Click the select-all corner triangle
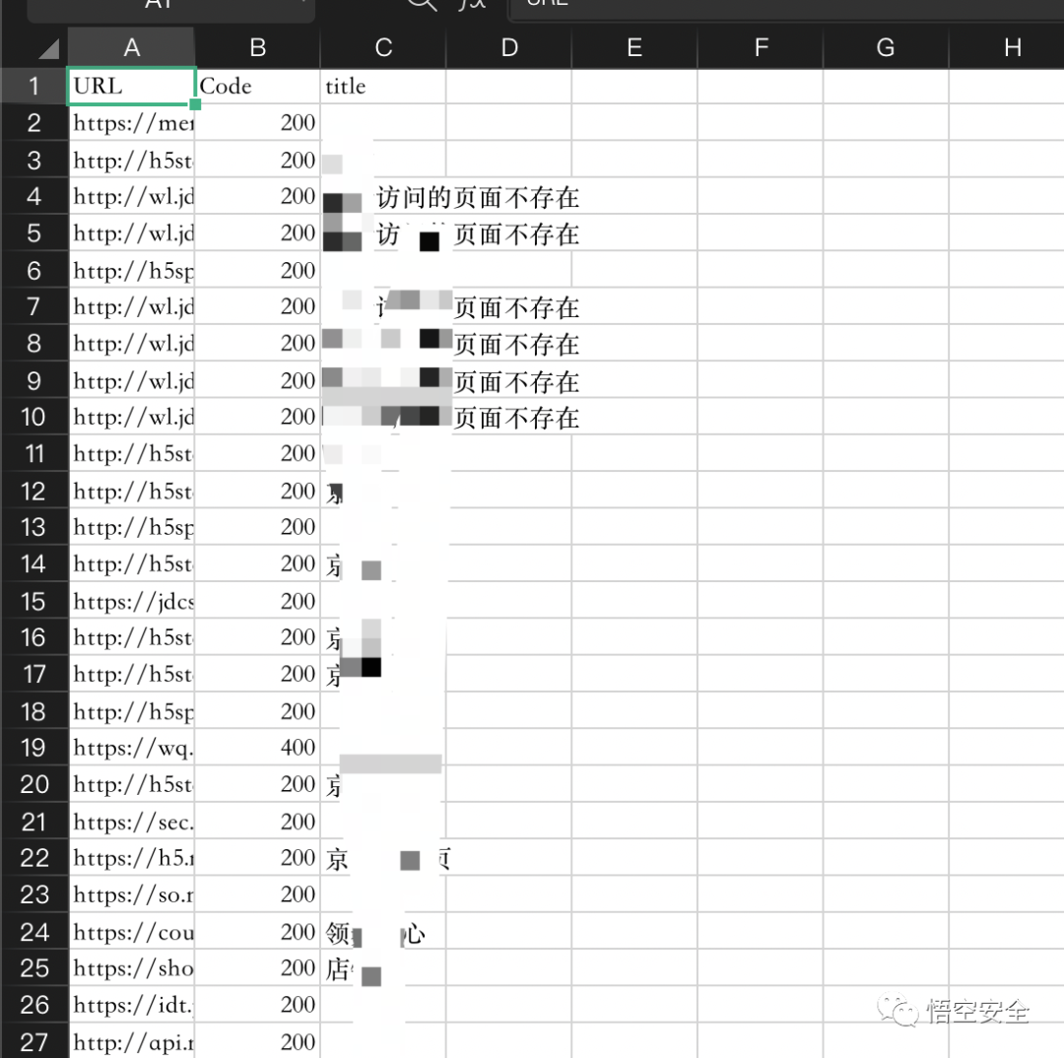 (x=47, y=49)
